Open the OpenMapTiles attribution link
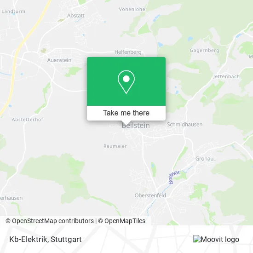Image resolution: width=253 pixels, height=253 pixels. point(121,221)
